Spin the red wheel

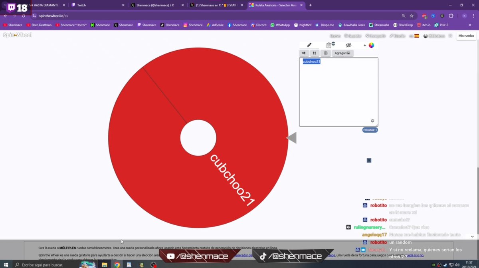(x=198, y=138)
